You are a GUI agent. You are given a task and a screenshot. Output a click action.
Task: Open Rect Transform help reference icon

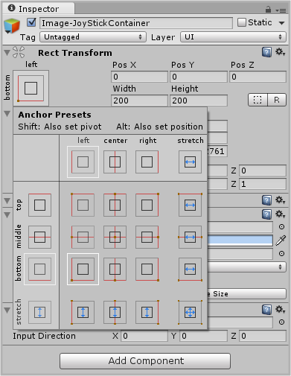(266, 52)
